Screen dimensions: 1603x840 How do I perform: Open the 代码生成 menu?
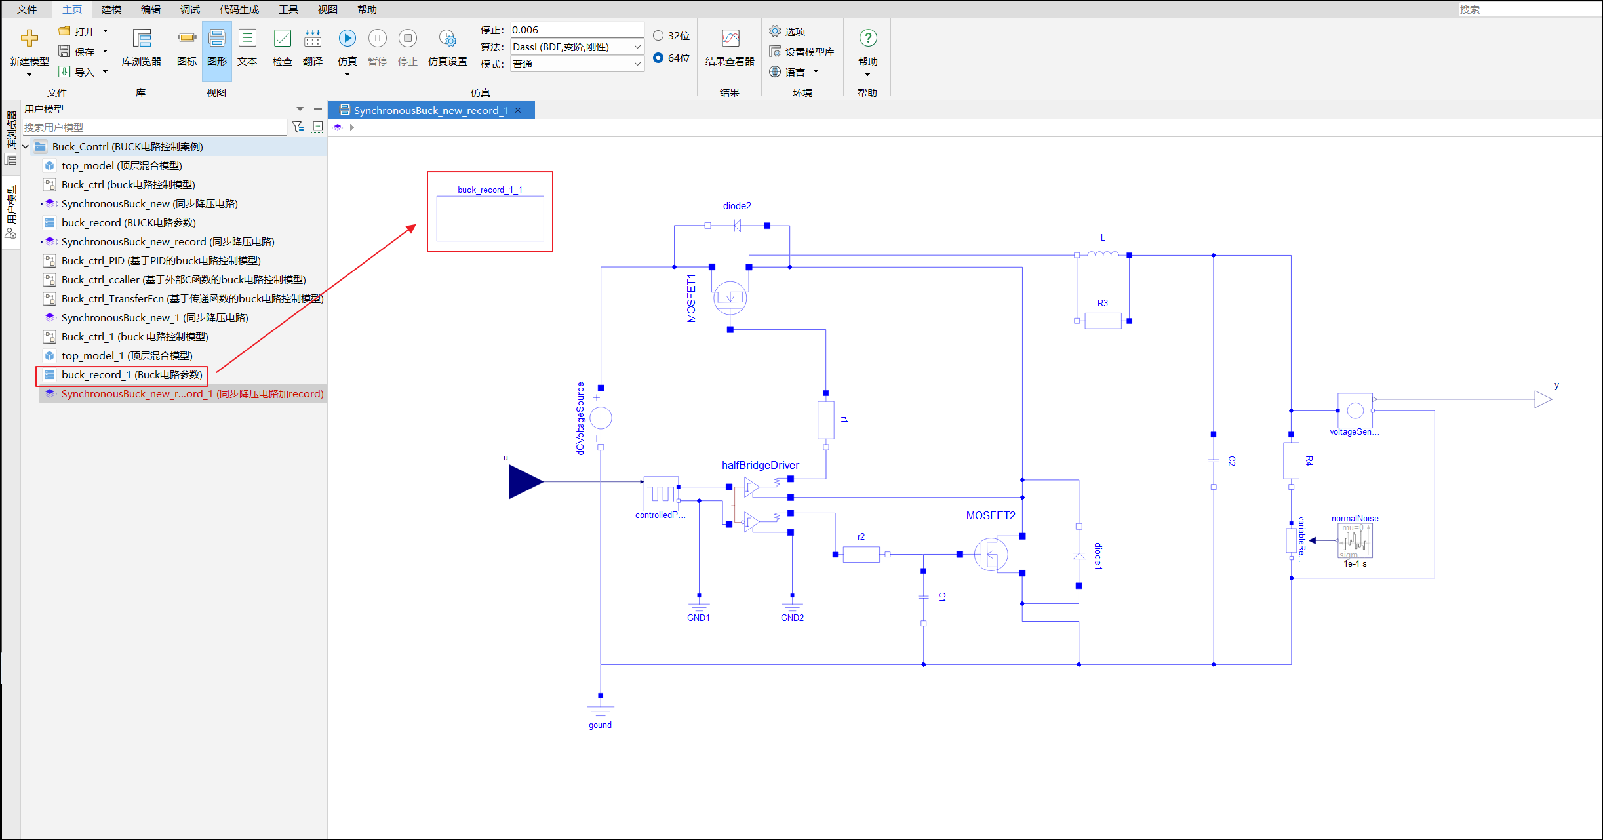coord(239,9)
